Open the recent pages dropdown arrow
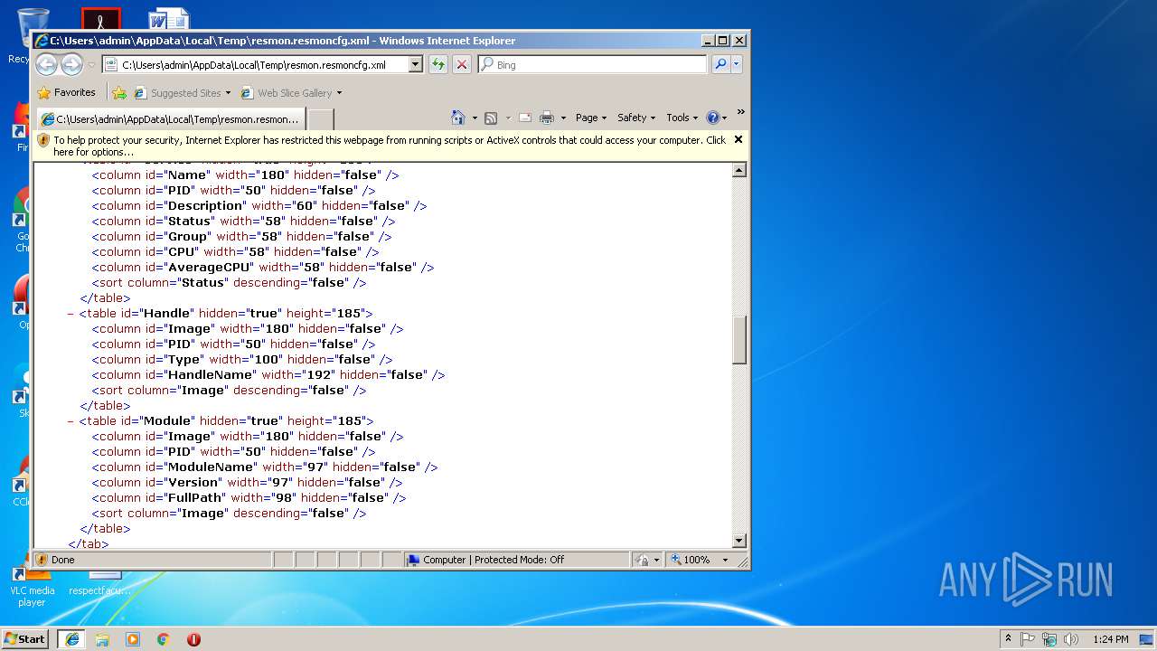The width and height of the screenshot is (1157, 651). pyautogui.click(x=90, y=65)
